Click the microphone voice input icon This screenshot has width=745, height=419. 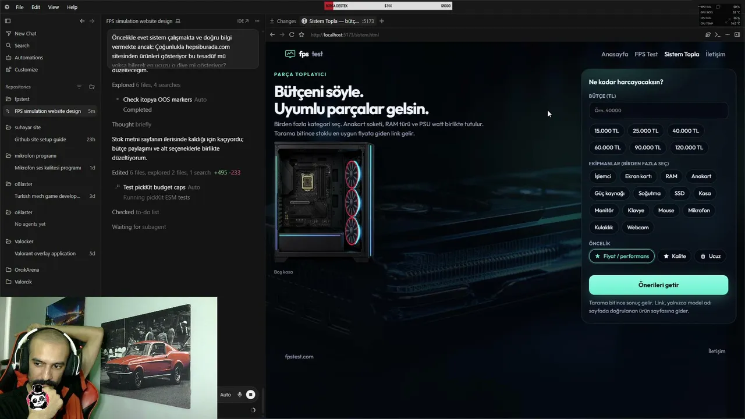(240, 395)
